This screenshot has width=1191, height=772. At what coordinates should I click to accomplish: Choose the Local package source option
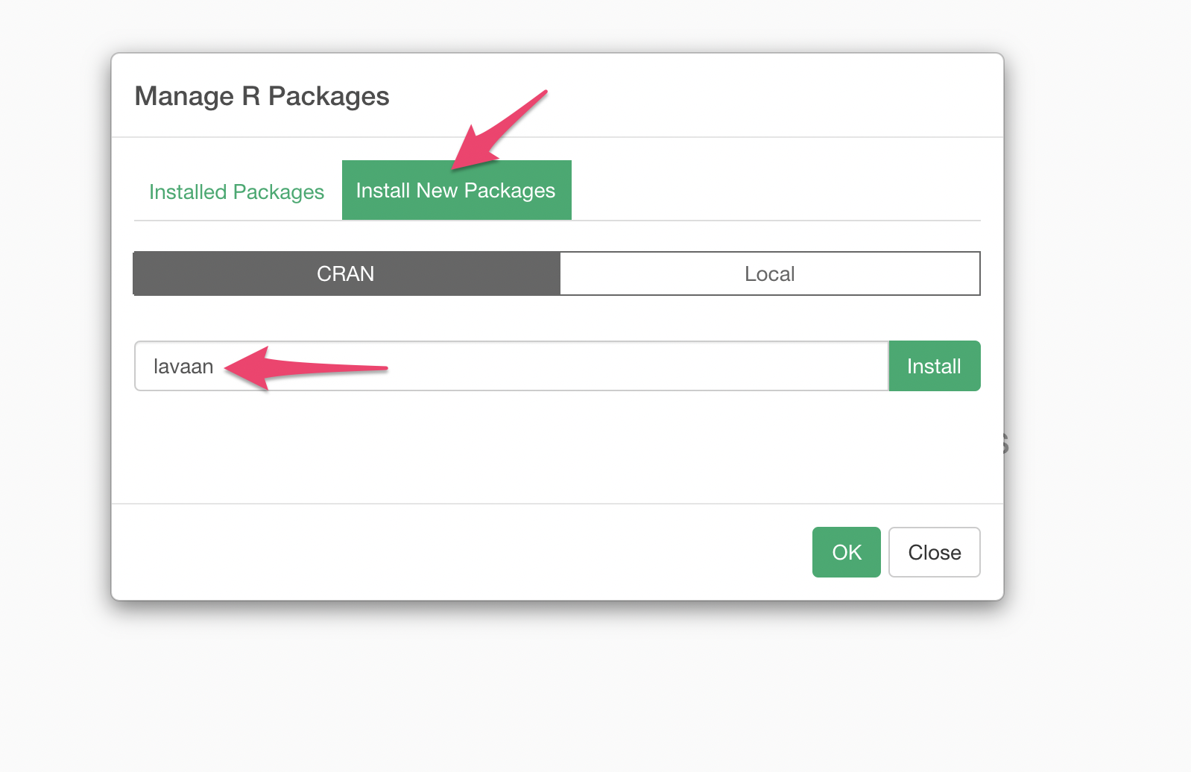coord(769,273)
